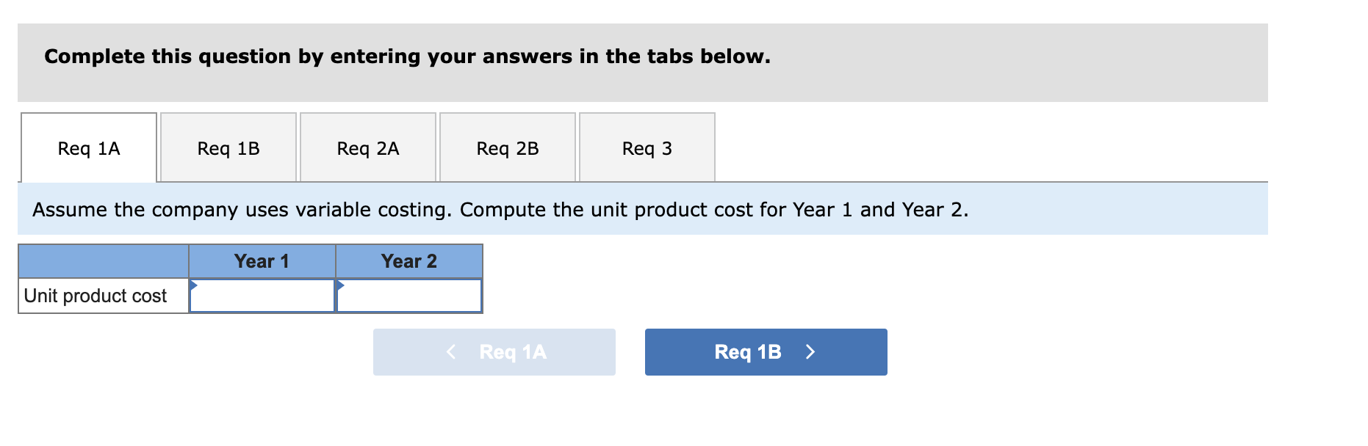Select the Req 2B tab

[507, 147]
